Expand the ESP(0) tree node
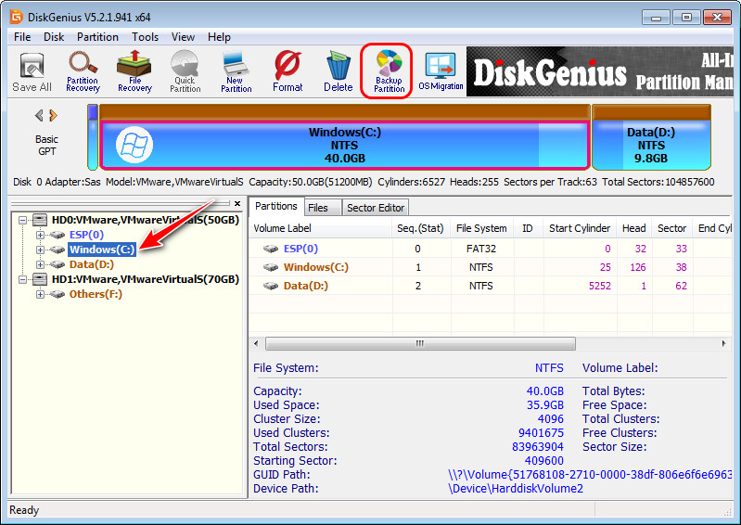The height and width of the screenshot is (525, 741). point(40,235)
